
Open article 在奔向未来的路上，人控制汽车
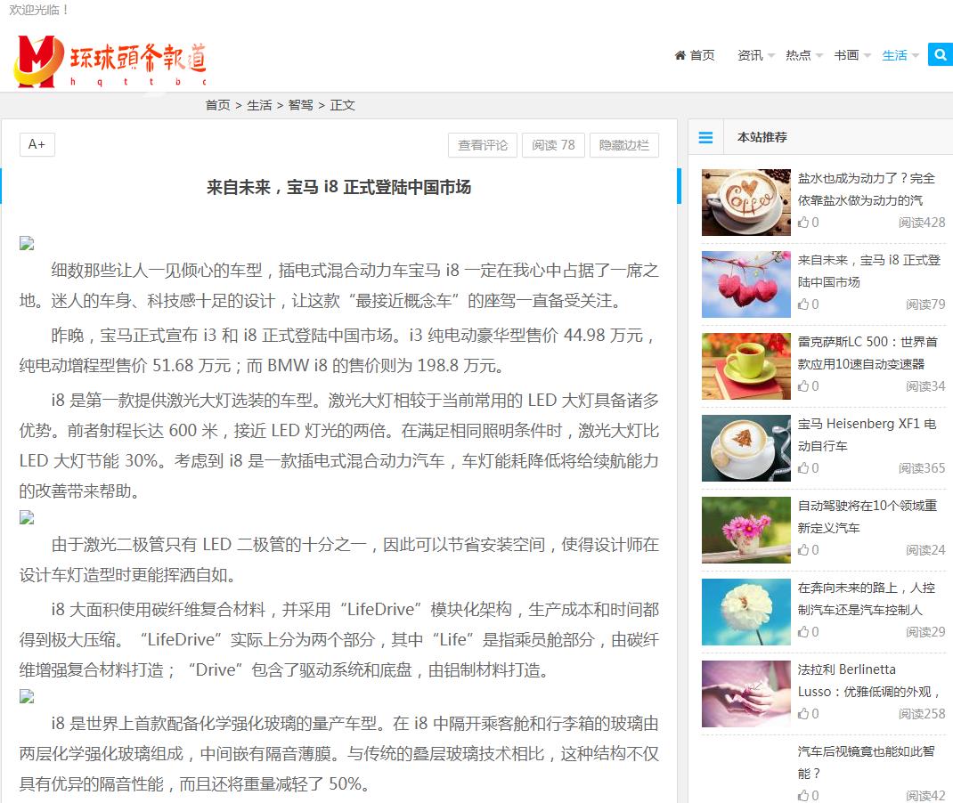(866, 599)
